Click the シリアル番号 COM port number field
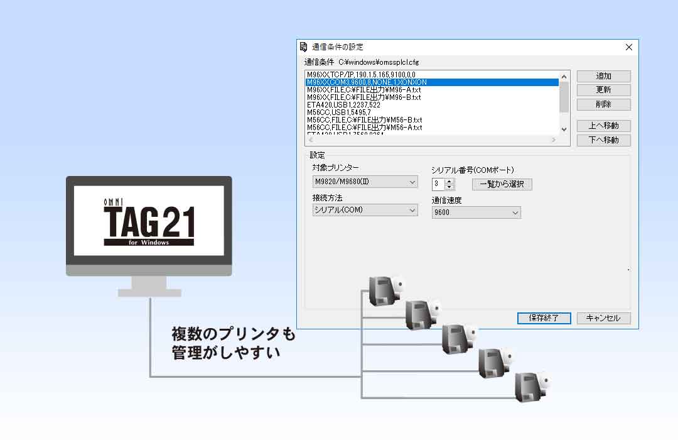Image resolution: width=678 pixels, height=440 pixels. coord(438,185)
